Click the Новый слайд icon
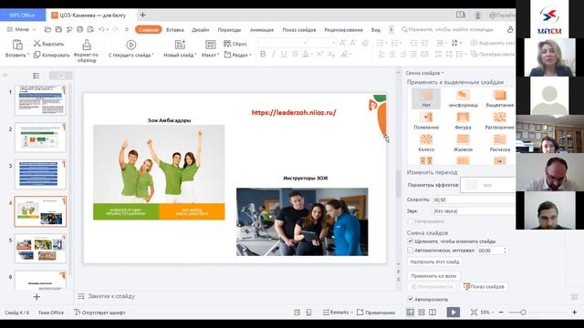This screenshot has width=584, height=328. coord(180,45)
